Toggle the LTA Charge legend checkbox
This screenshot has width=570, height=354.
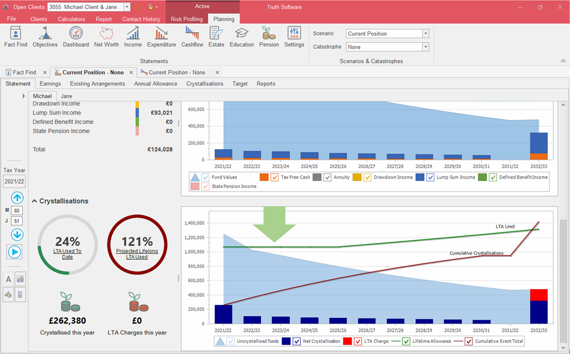(358, 341)
